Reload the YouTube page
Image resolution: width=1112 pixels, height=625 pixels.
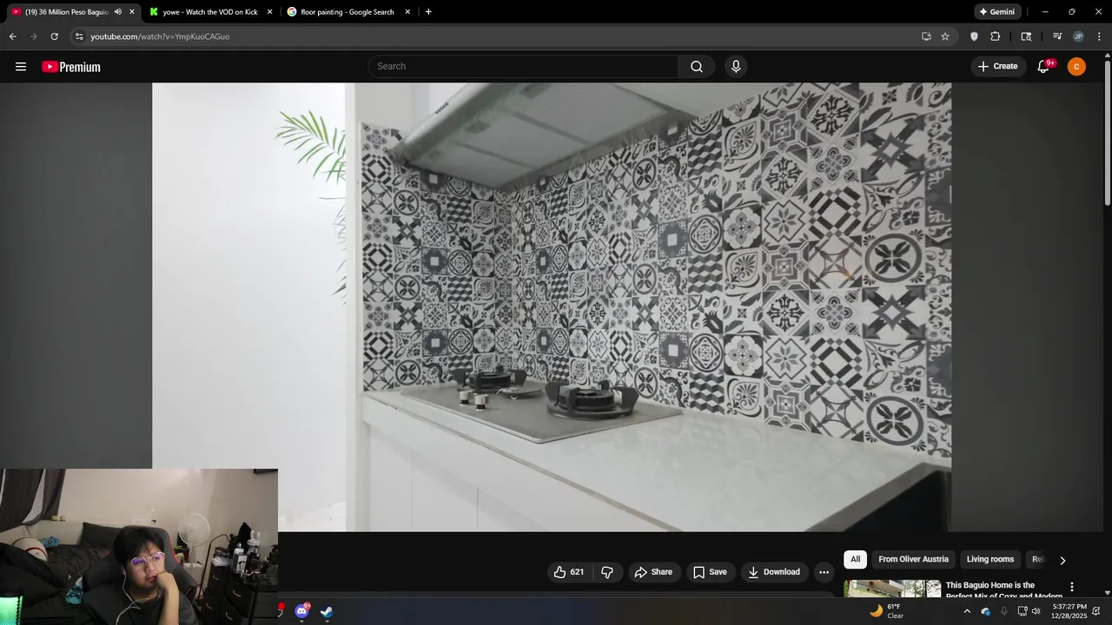54,36
